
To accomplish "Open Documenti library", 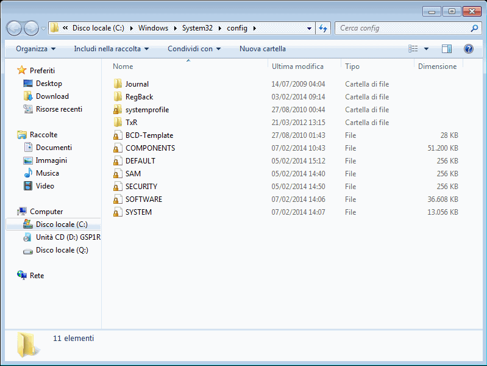I will point(54,148).
